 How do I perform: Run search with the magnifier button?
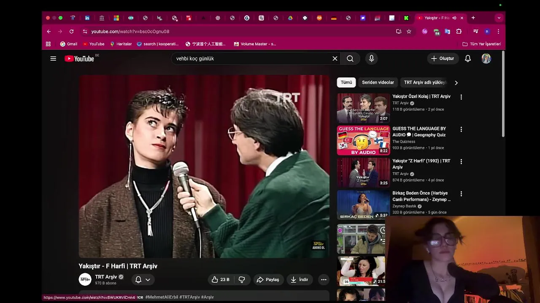point(350,58)
